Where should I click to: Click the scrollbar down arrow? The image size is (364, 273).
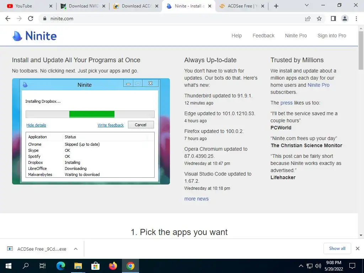click(361, 235)
